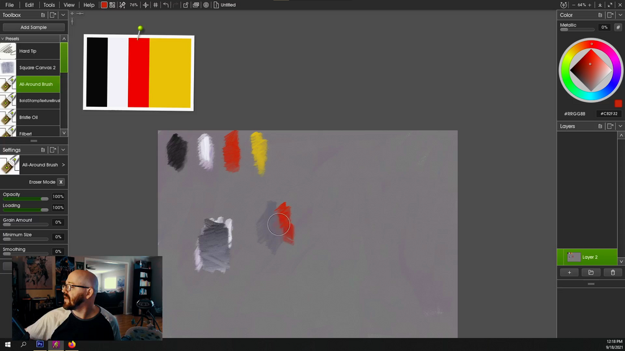The width and height of the screenshot is (625, 351).
Task: Delete layer using the trash button
Action: (x=613, y=273)
